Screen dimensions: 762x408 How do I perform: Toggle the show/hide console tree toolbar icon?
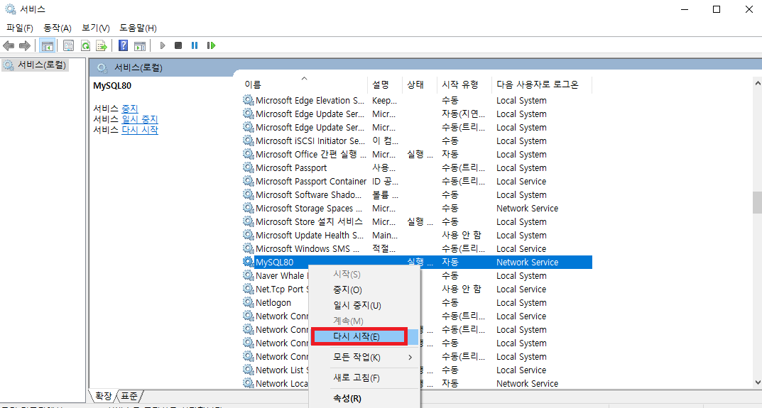(47, 45)
